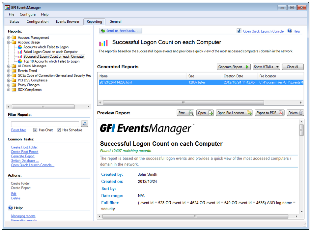
Task: Expand the Policy Changes node
Action: [x=9, y=85]
